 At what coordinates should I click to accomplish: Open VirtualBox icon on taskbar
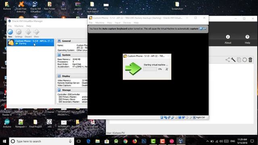(x=181, y=141)
